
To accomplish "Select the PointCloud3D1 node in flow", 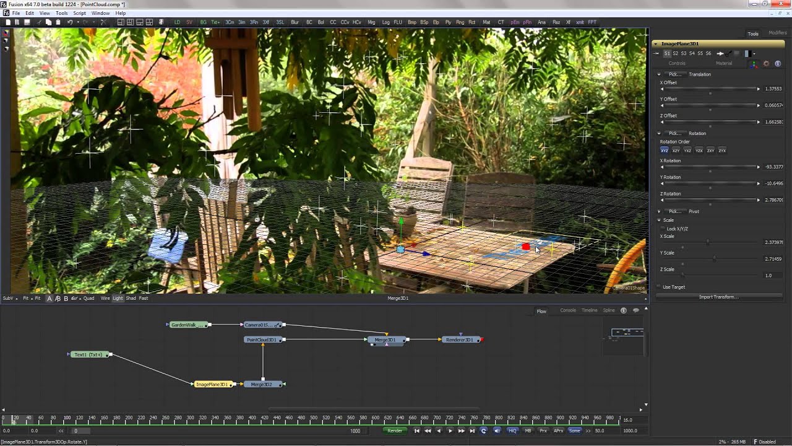I will click(263, 339).
